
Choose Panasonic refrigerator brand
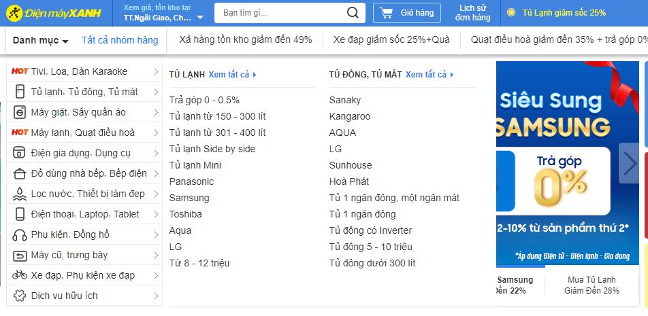[x=191, y=181]
